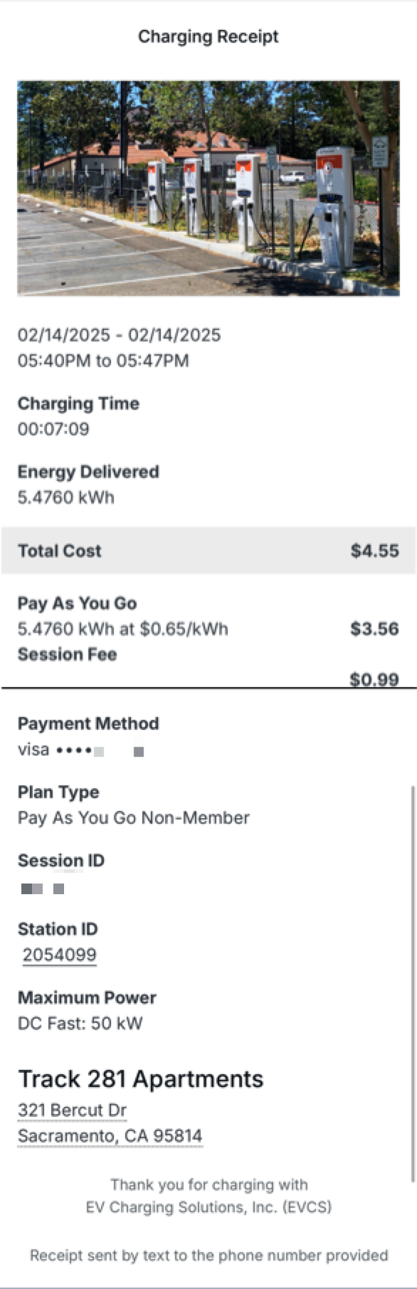Click the redacted Session ID value
The width and height of the screenshot is (417, 1289).
(43, 888)
